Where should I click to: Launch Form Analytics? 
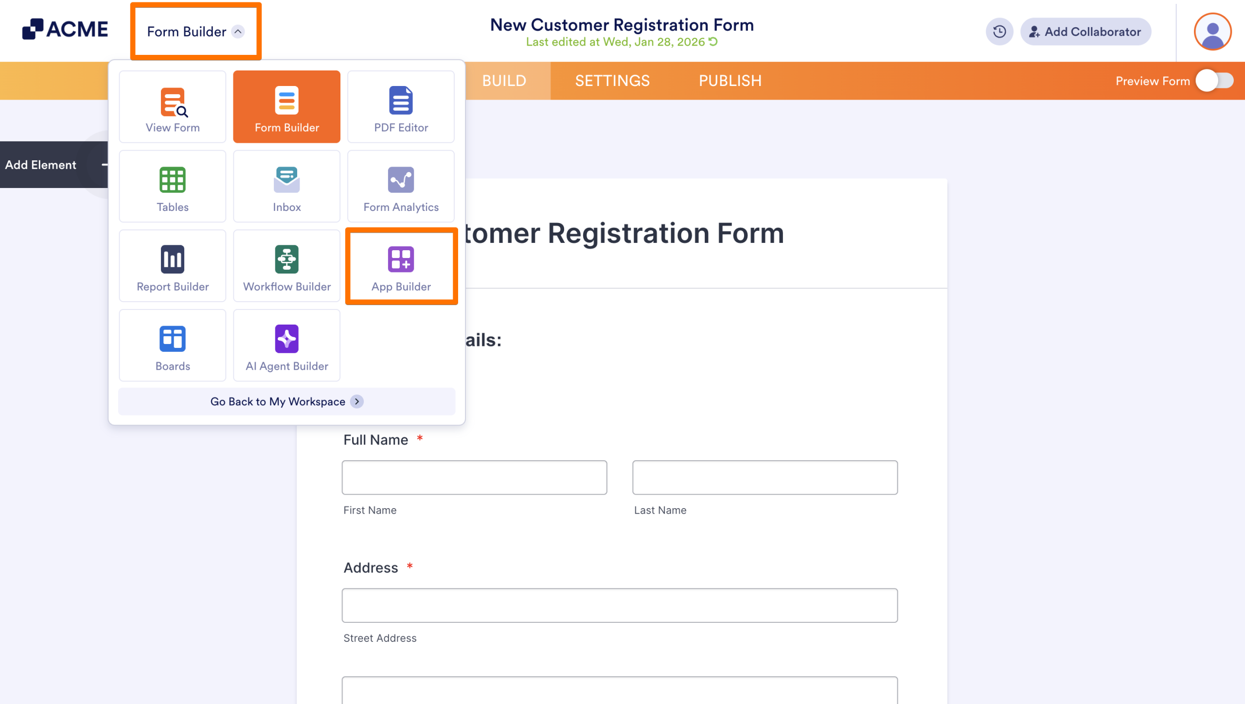click(401, 187)
